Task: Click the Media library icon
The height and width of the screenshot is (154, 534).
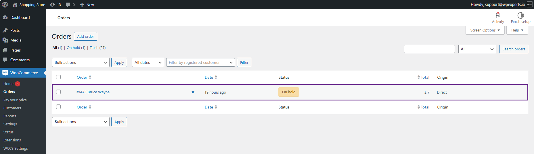Action: pyautogui.click(x=5, y=40)
